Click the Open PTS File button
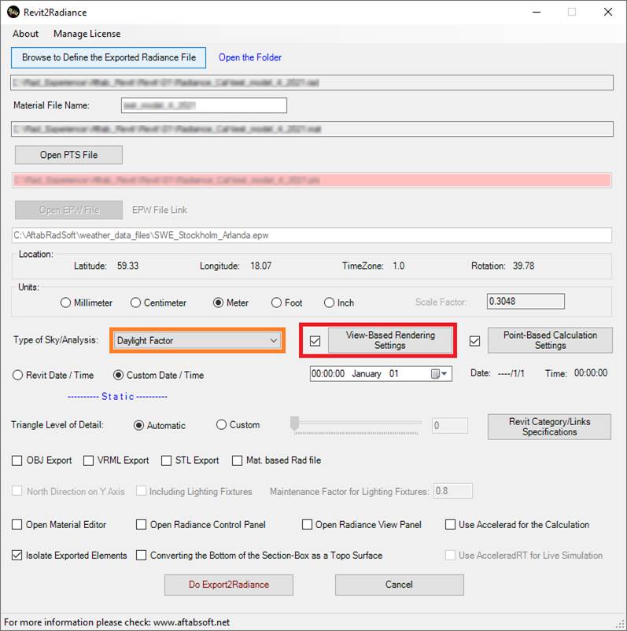This screenshot has height=631, width=627. (69, 155)
